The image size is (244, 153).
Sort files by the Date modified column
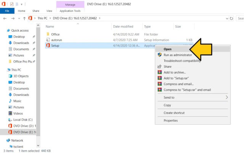tap(123, 26)
